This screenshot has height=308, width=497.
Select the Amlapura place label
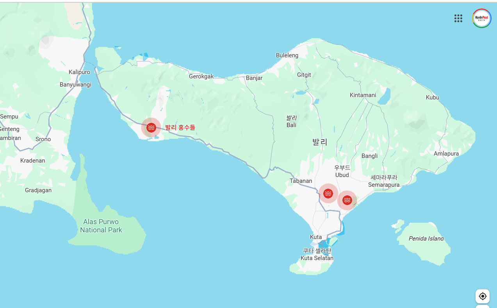pos(446,154)
